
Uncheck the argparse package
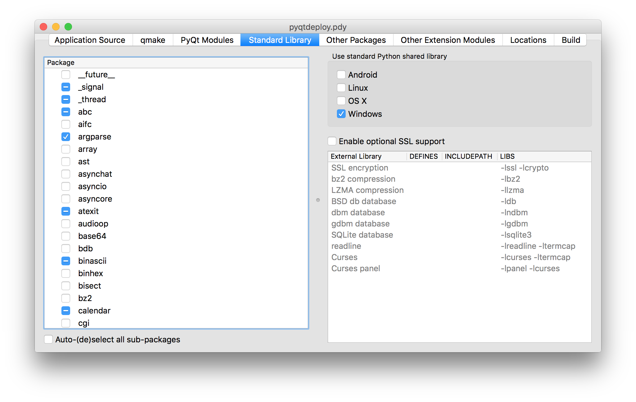click(66, 137)
